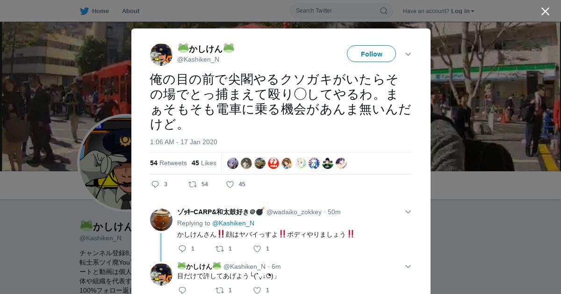Open the Log in dropdown
561x294 pixels.
pos(462,11)
